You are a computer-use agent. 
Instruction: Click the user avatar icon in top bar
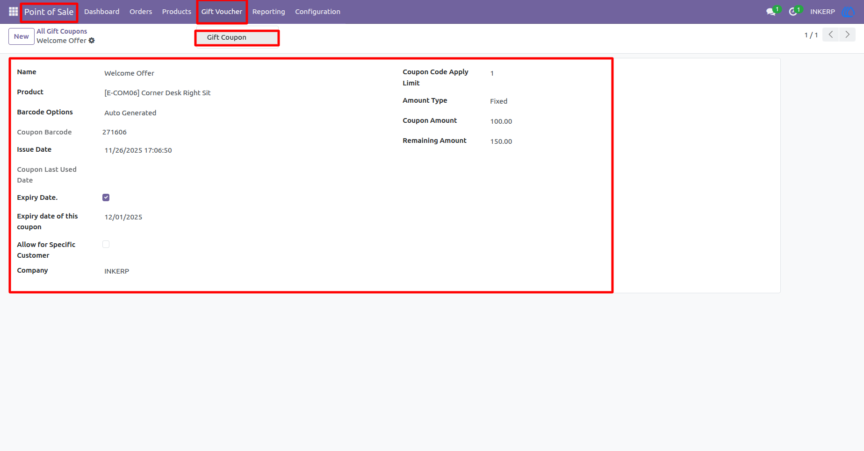tap(848, 12)
